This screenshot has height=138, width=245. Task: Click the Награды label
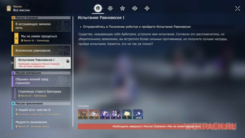coord(83,106)
